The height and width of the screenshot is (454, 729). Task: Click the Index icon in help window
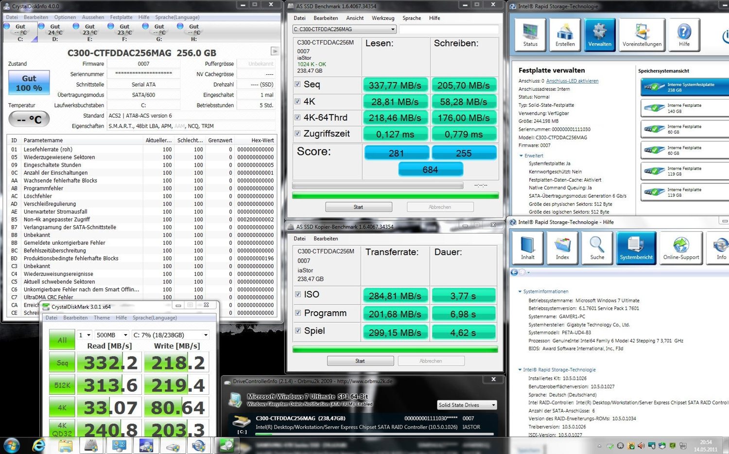[x=562, y=248]
